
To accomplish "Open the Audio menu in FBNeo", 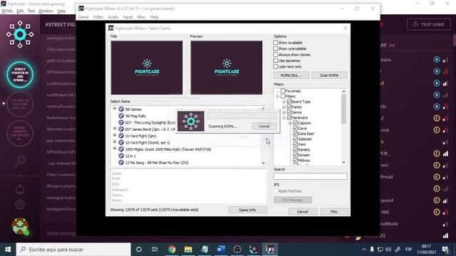I will click(113, 17).
